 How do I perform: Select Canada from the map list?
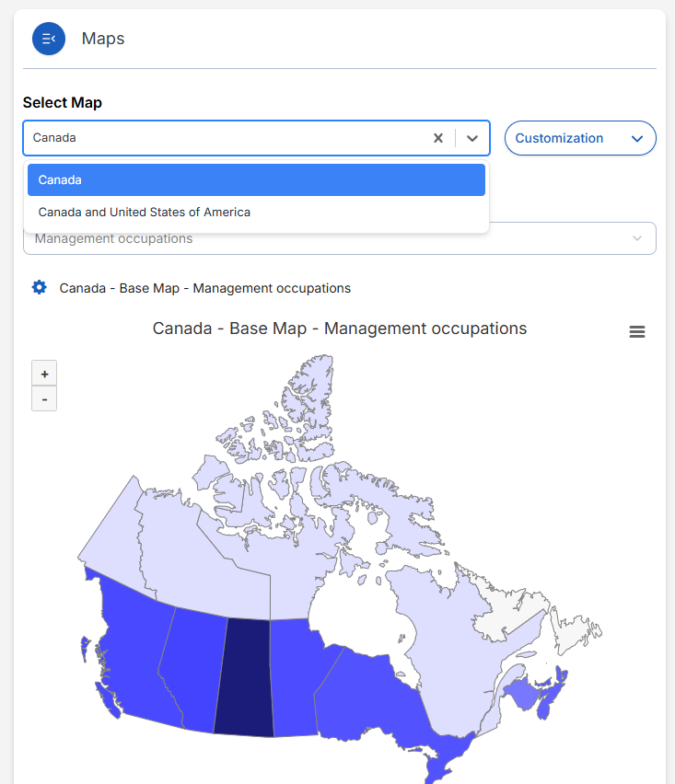(x=256, y=180)
